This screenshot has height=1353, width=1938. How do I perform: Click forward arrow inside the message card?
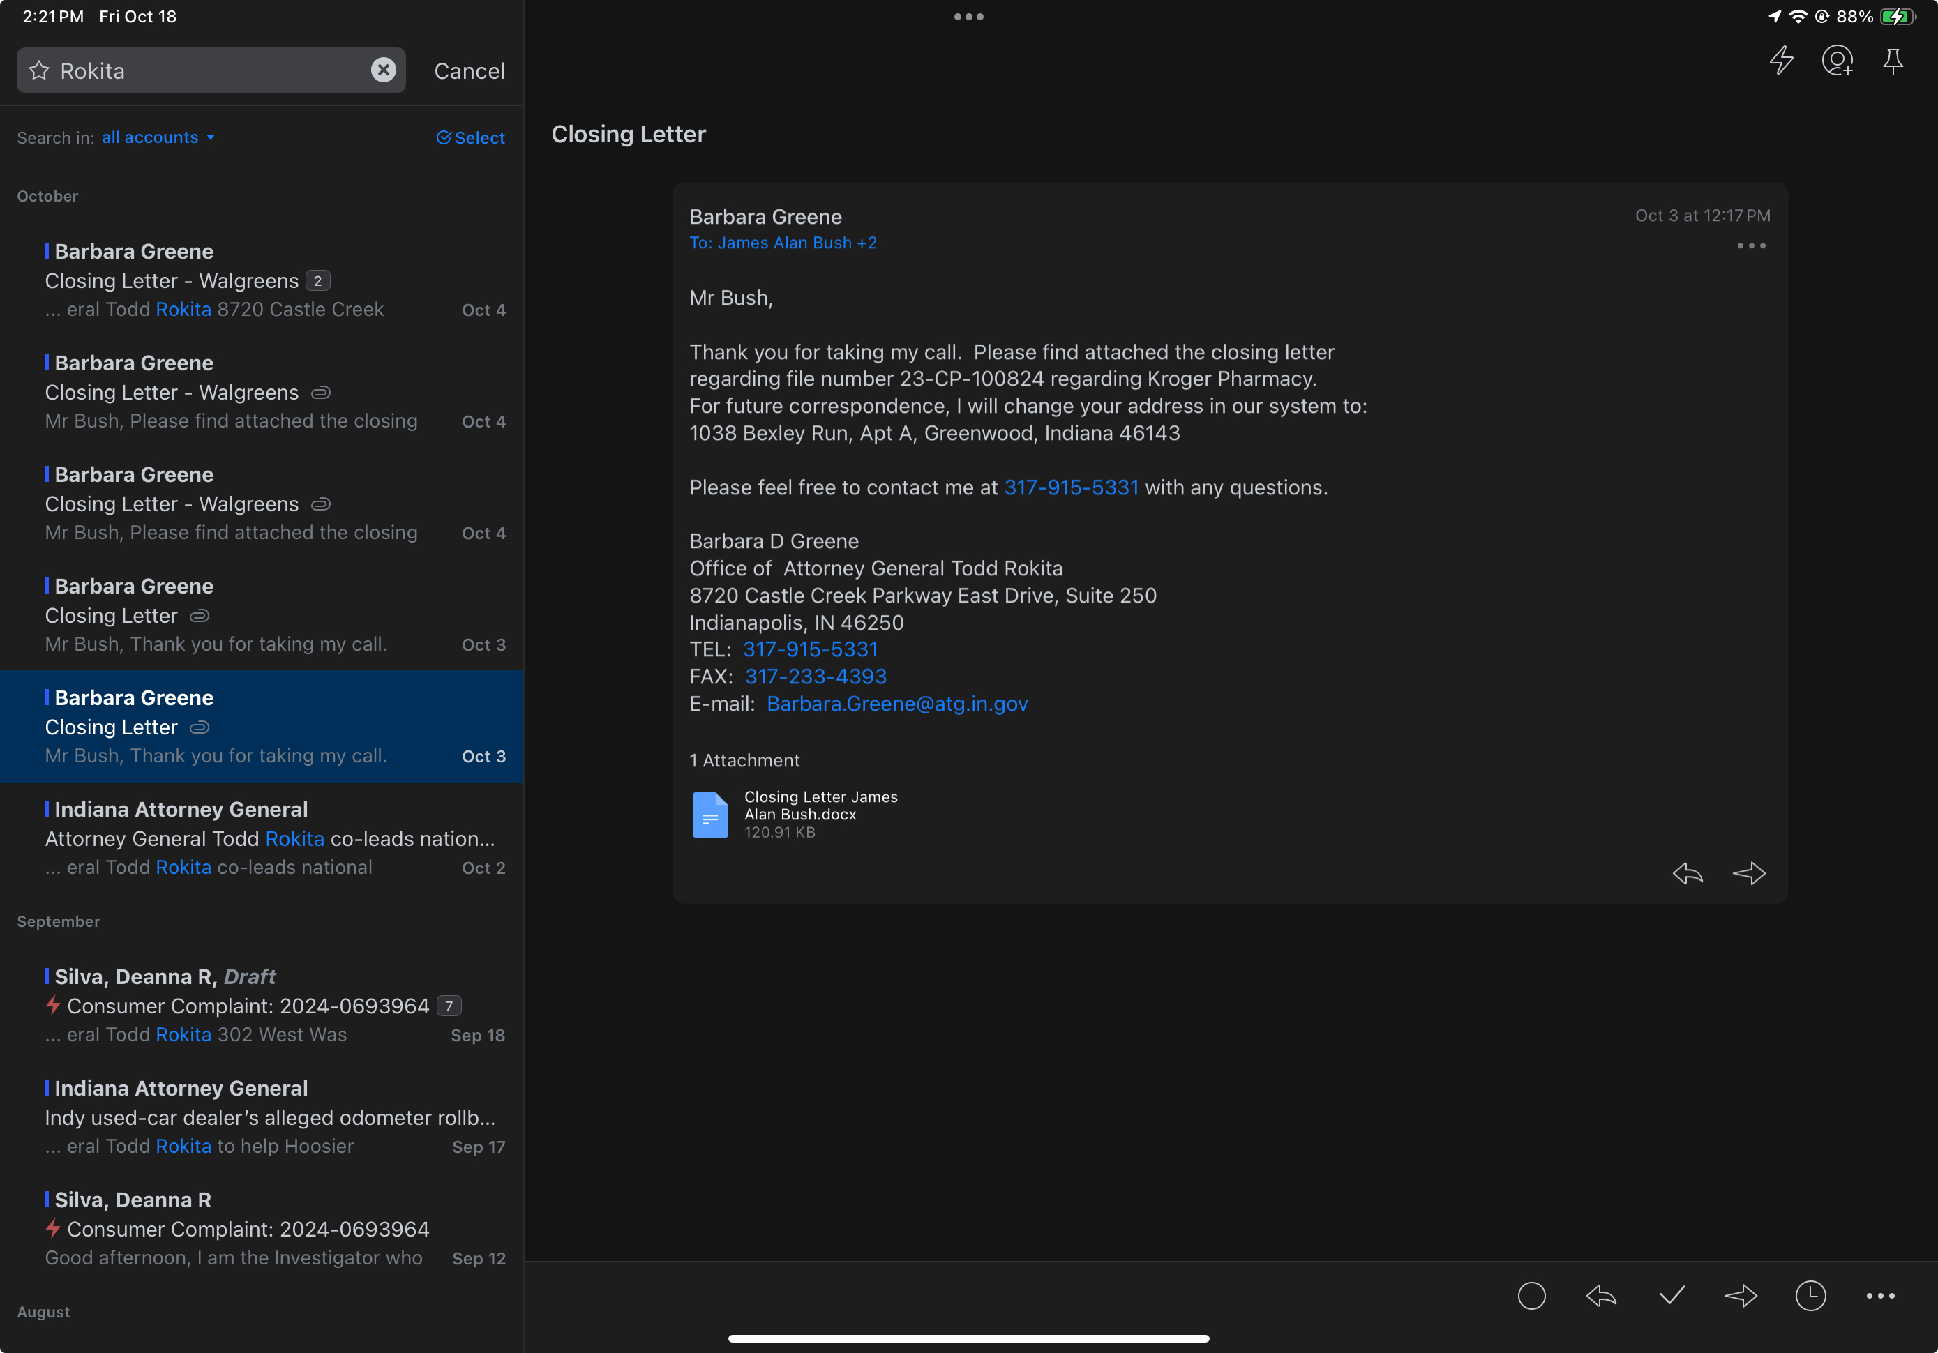tap(1749, 872)
